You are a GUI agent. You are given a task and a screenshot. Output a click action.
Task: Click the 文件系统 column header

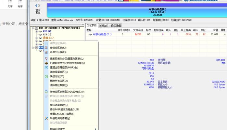(138, 30)
